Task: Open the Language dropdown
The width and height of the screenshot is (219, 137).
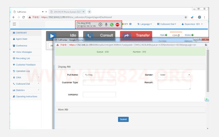Action: [x=144, y=24]
